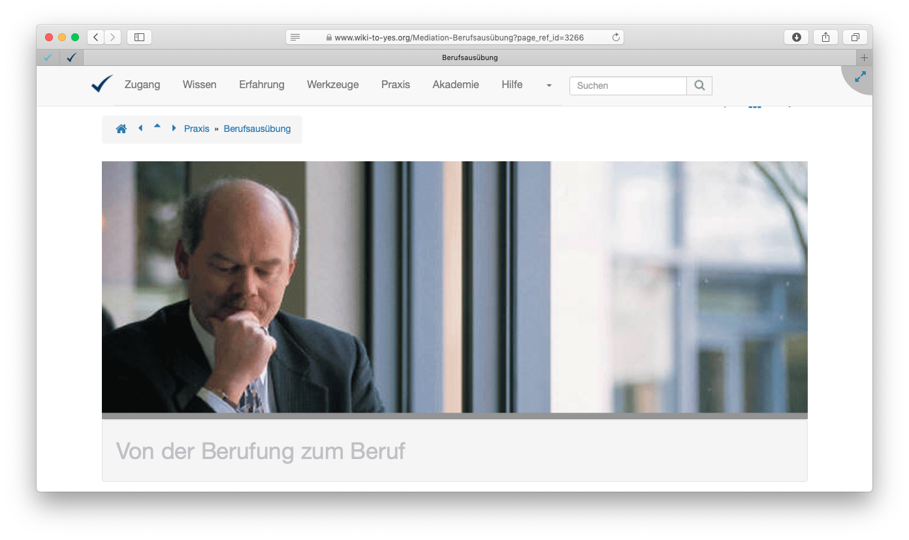Open the Werkzeuge menu
The height and width of the screenshot is (540, 909).
tap(332, 85)
